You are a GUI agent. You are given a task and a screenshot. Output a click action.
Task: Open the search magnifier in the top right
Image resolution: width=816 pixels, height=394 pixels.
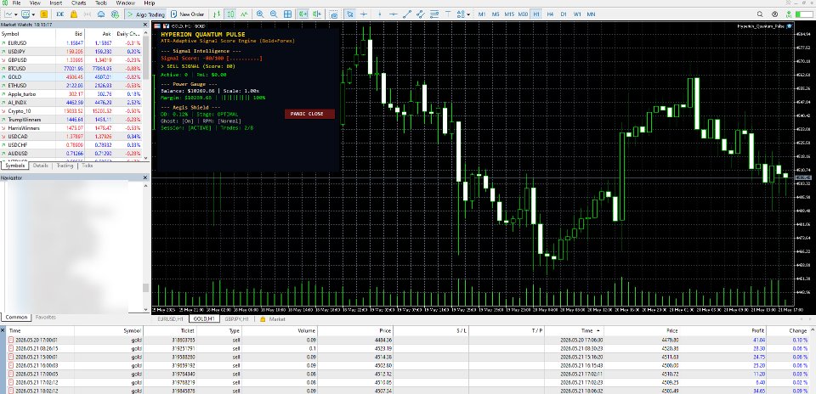pos(760,14)
